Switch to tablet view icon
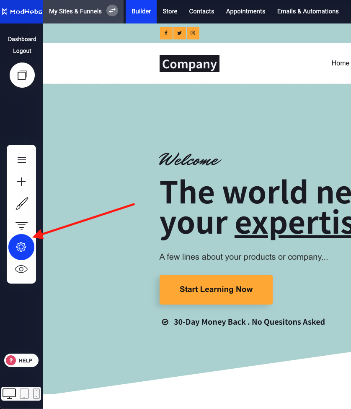 click(24, 393)
